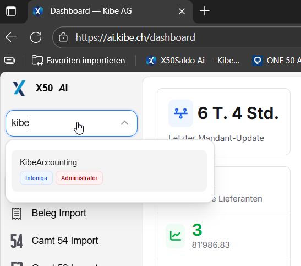Select KibeAccounting from the dropdown
This screenshot has height=266, width=301.
click(x=109, y=171)
